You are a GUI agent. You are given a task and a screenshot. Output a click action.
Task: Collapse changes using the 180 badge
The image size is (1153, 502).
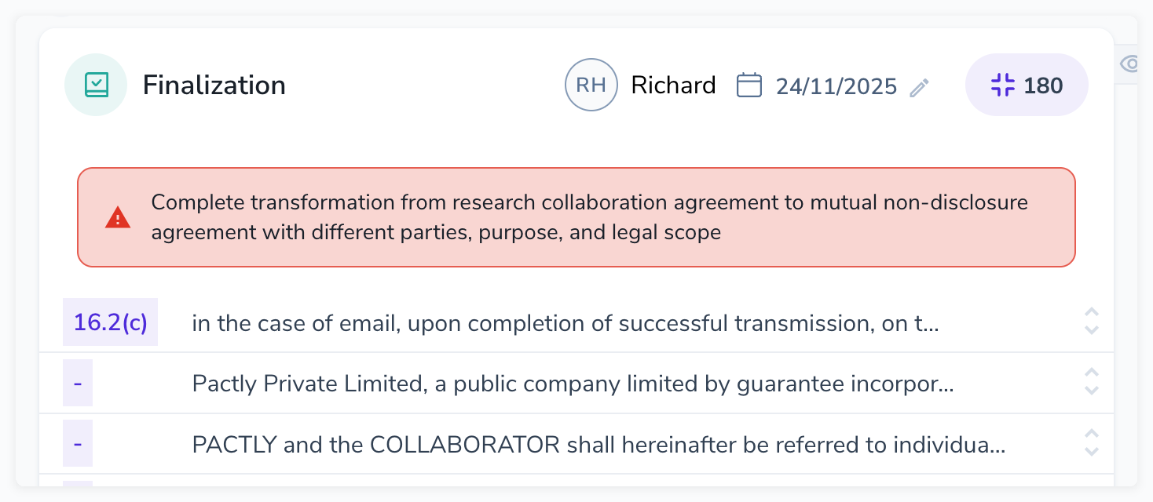1026,85
